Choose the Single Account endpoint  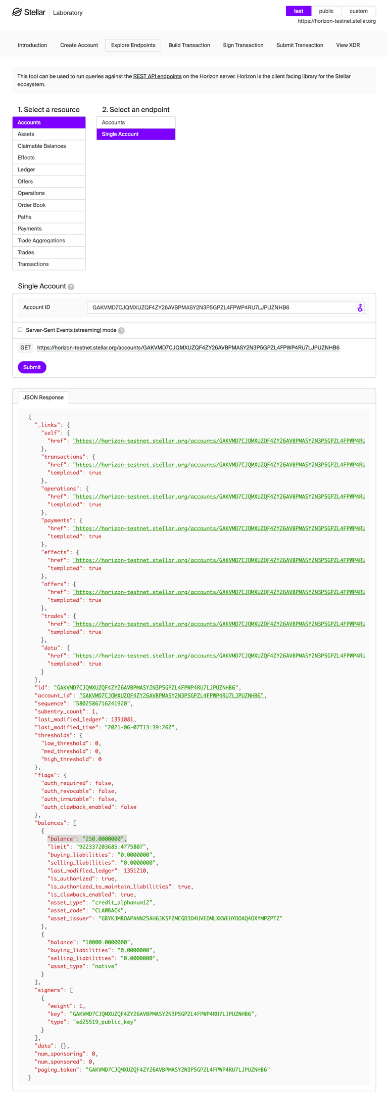click(136, 134)
